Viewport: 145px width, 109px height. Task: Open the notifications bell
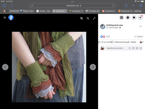tap(134, 17)
